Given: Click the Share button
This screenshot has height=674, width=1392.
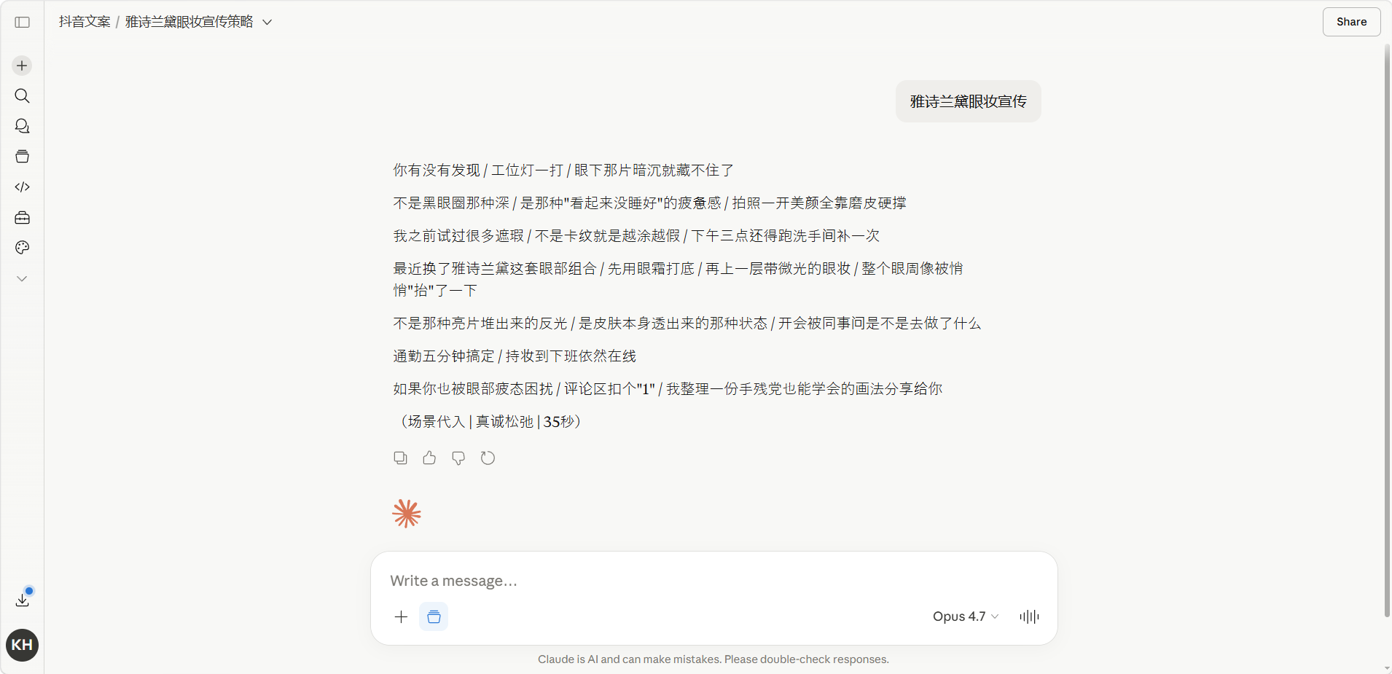Looking at the screenshot, I should point(1351,22).
